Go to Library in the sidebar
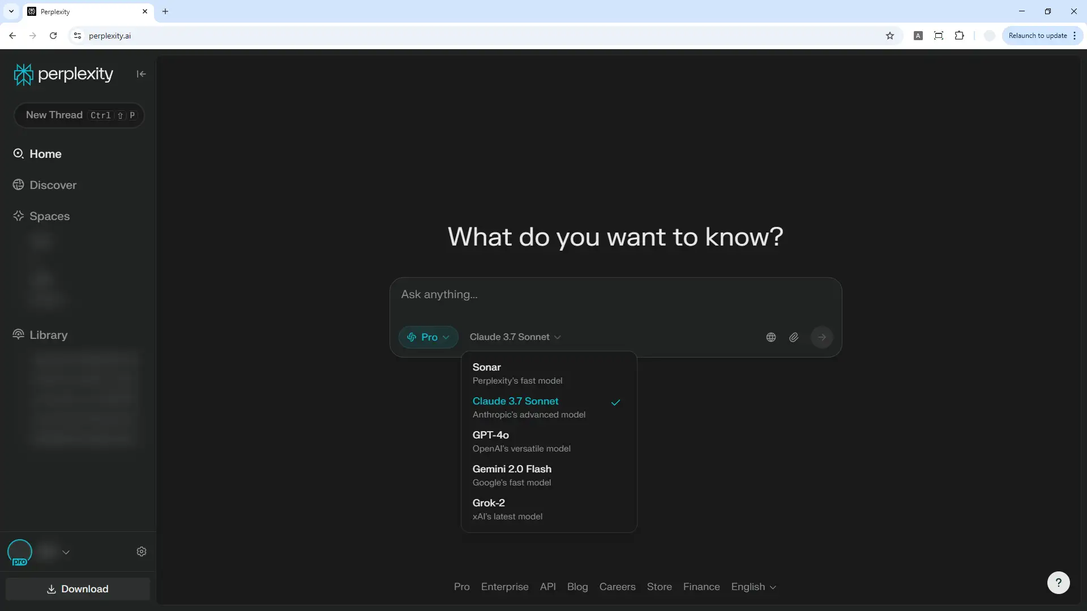This screenshot has width=1087, height=611. click(48, 335)
